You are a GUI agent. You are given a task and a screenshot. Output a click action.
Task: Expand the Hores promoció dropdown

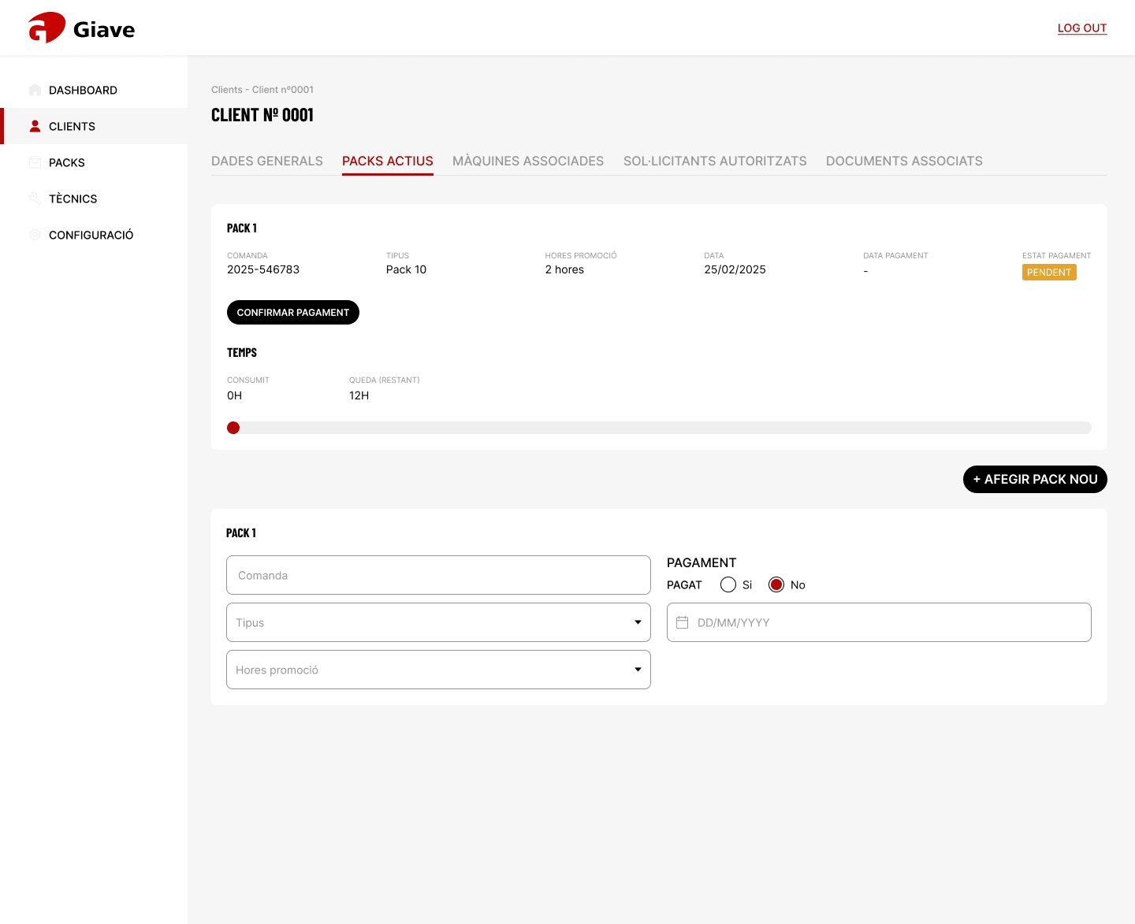(438, 670)
